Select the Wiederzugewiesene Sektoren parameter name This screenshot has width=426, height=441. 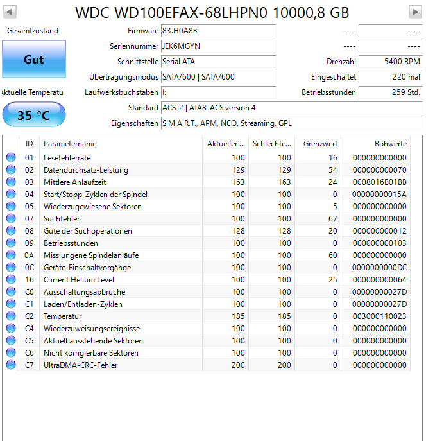point(92,207)
